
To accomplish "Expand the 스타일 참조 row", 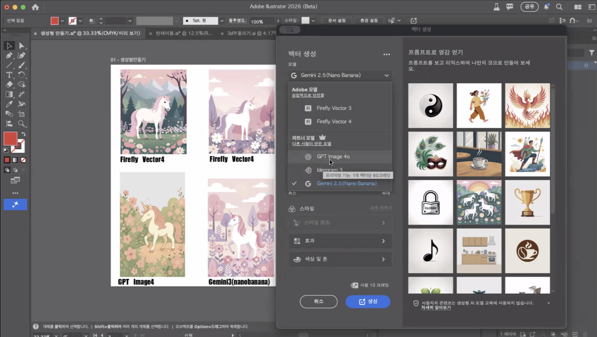I will pyautogui.click(x=340, y=223).
